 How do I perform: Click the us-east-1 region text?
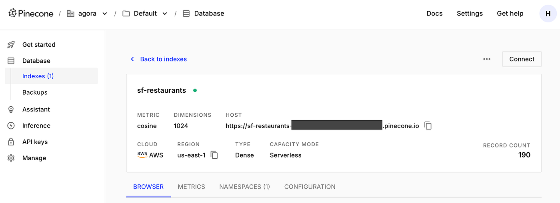pos(191,155)
